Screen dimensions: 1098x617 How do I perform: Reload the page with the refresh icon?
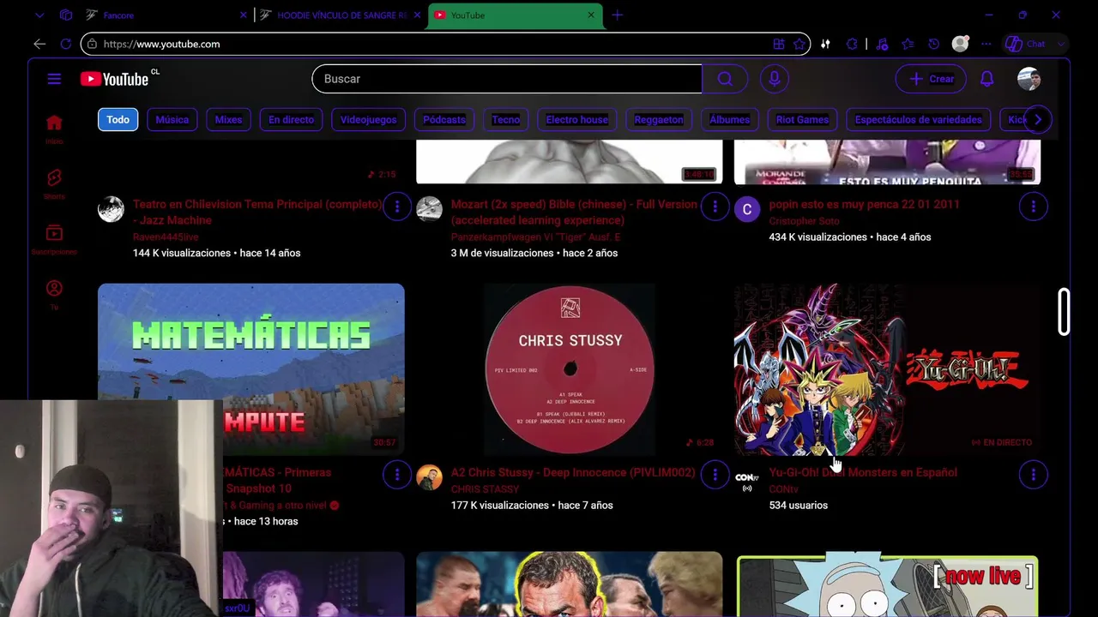tap(65, 44)
